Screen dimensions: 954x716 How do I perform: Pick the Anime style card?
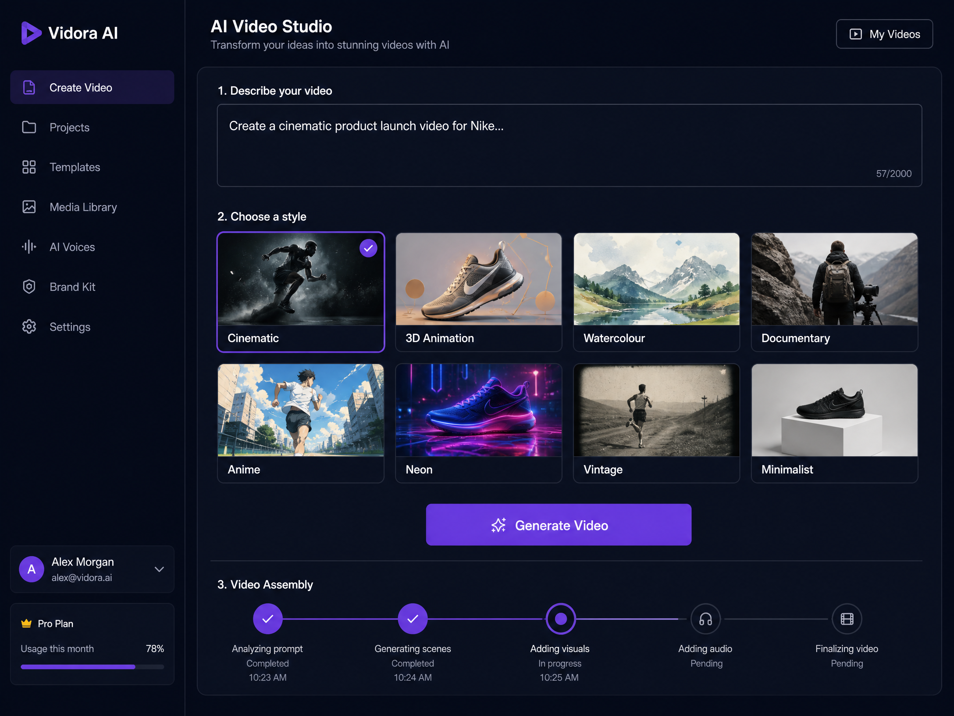coord(301,423)
